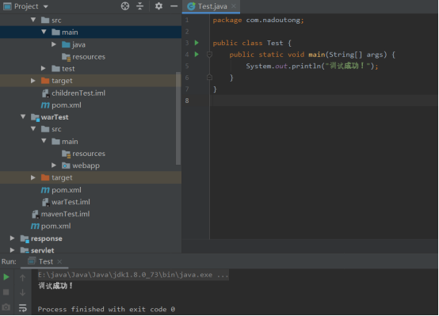Click the run gutter arrow beside class Test
This screenshot has width=439, height=316.
(x=197, y=43)
